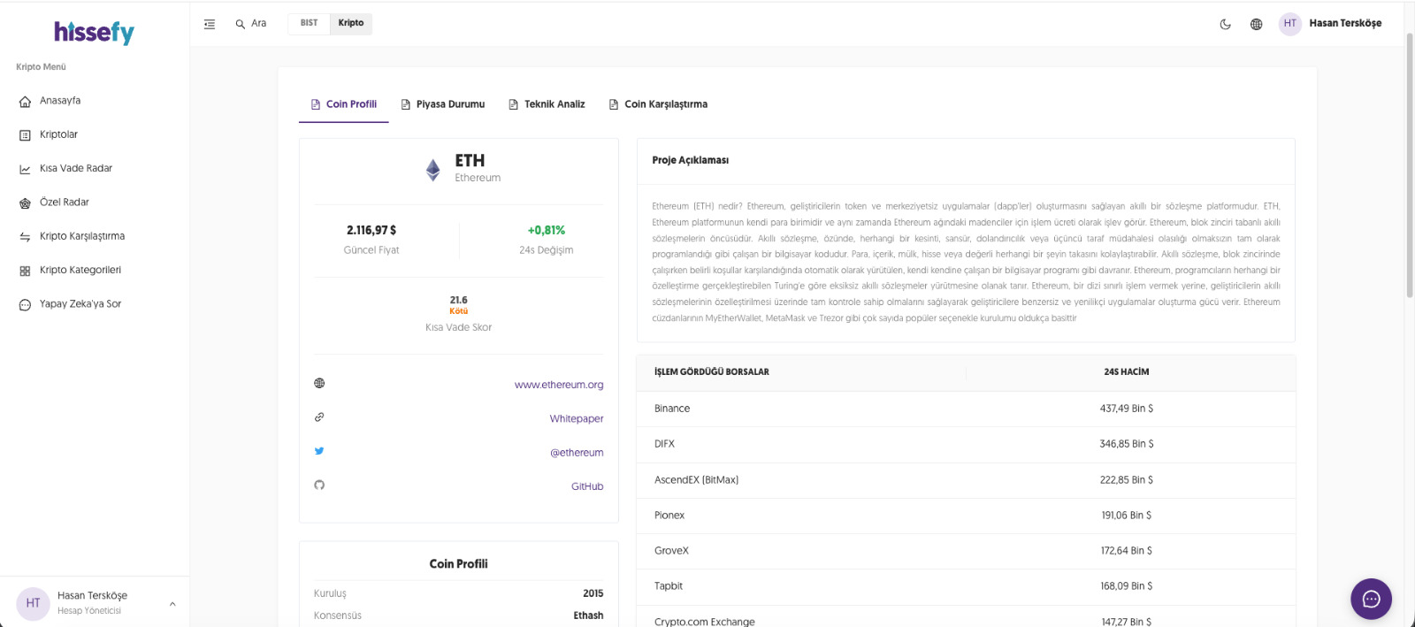Switch to the Coin Karşılaştırma tab
Image resolution: width=1415 pixels, height=627 pixels.
coord(658,104)
